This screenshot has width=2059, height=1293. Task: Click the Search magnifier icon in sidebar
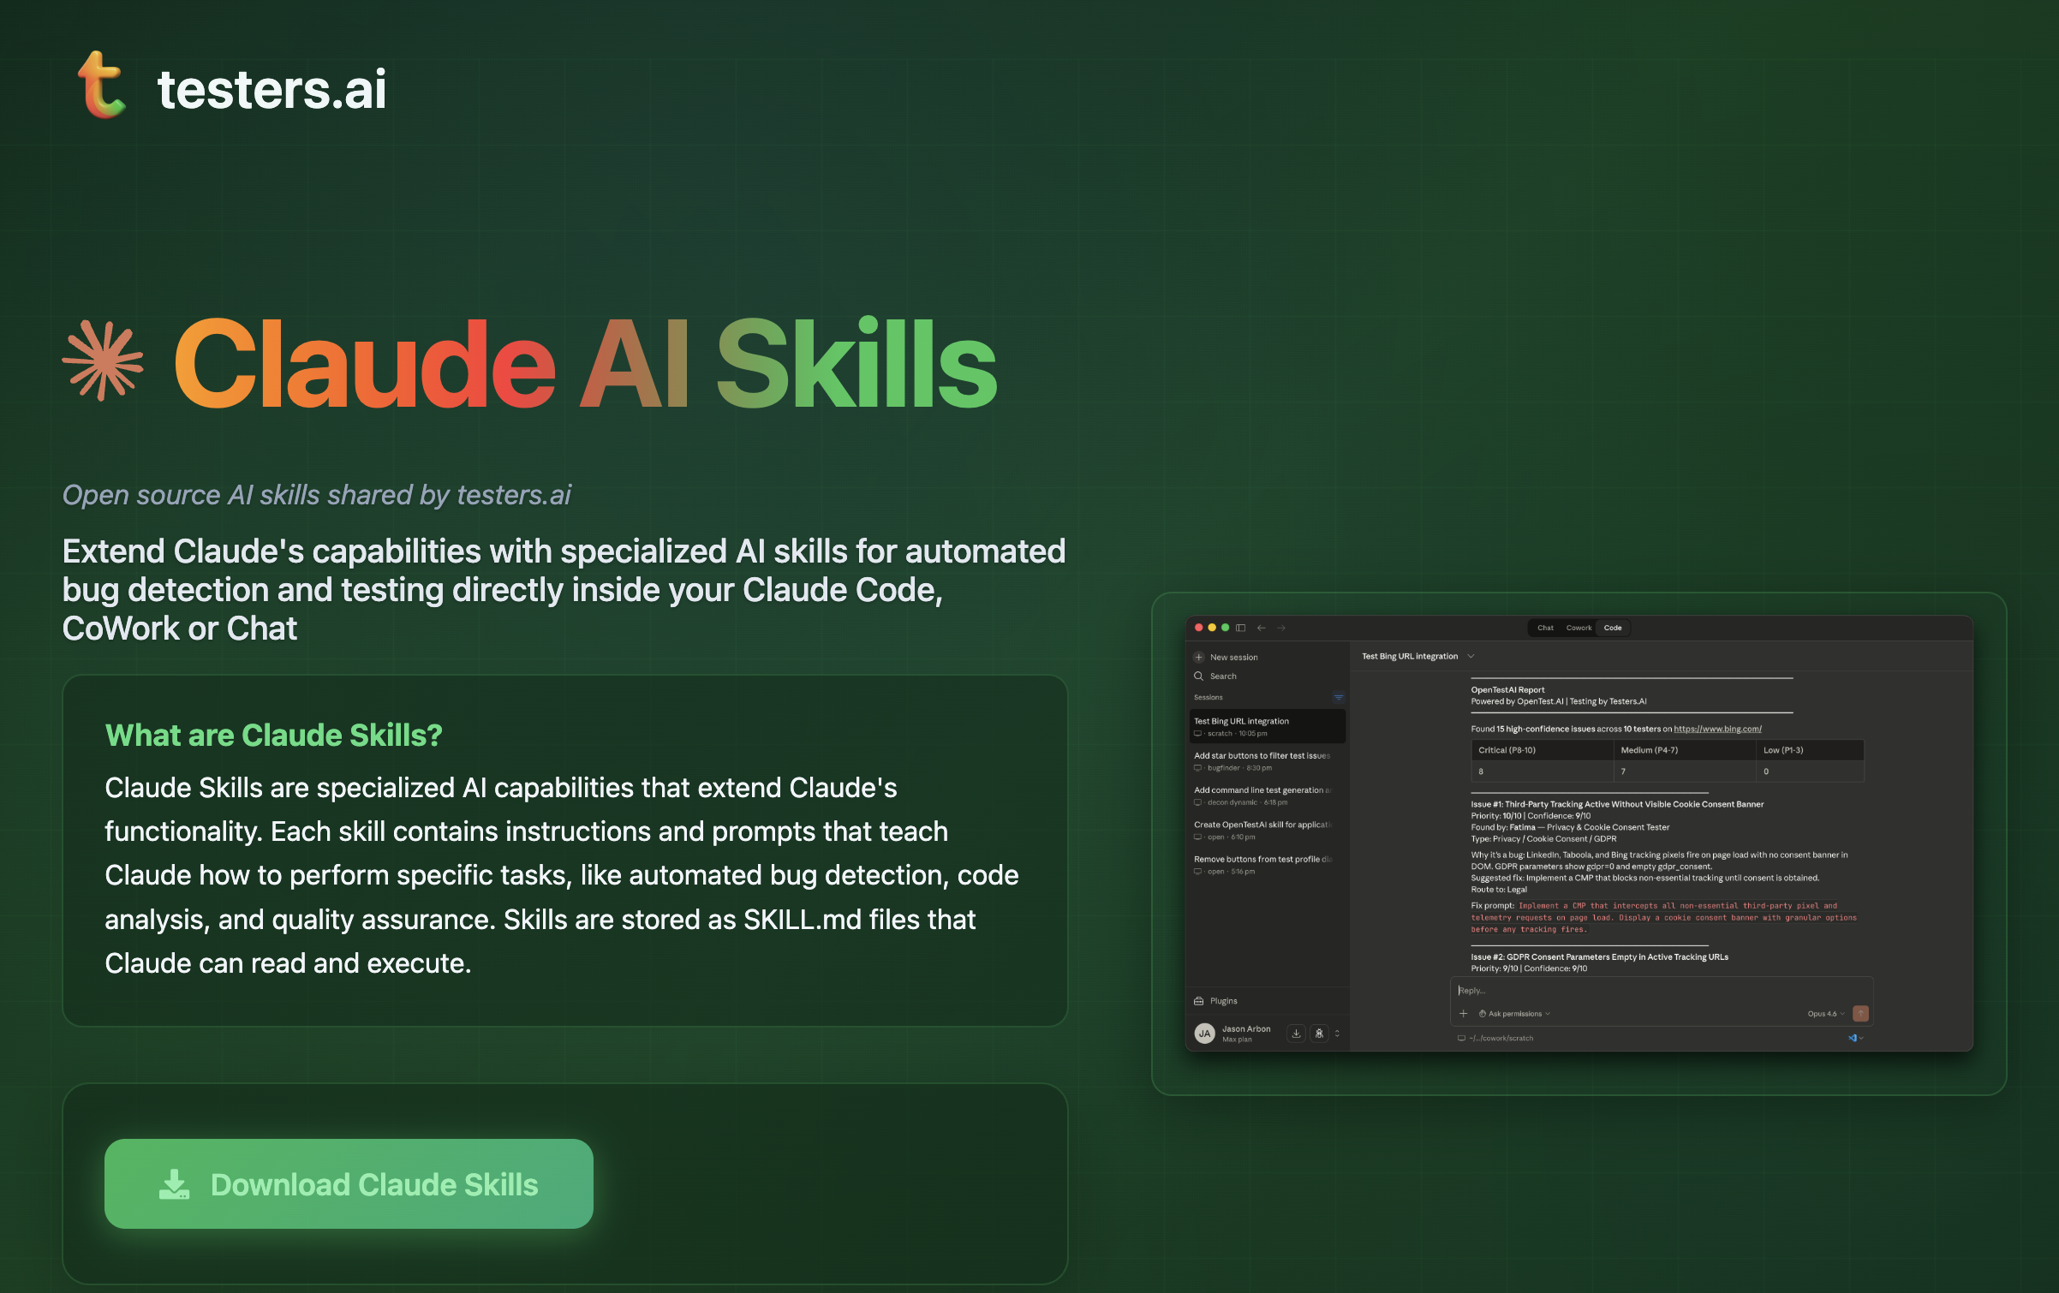1199,676
